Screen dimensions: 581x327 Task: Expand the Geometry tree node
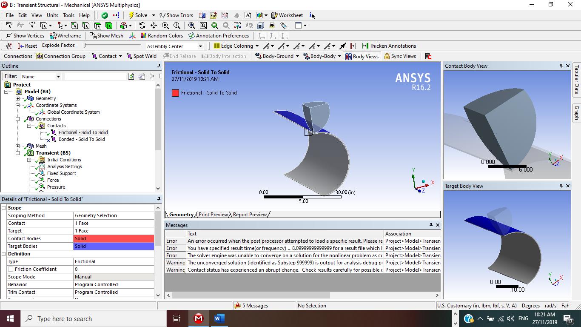pos(18,98)
